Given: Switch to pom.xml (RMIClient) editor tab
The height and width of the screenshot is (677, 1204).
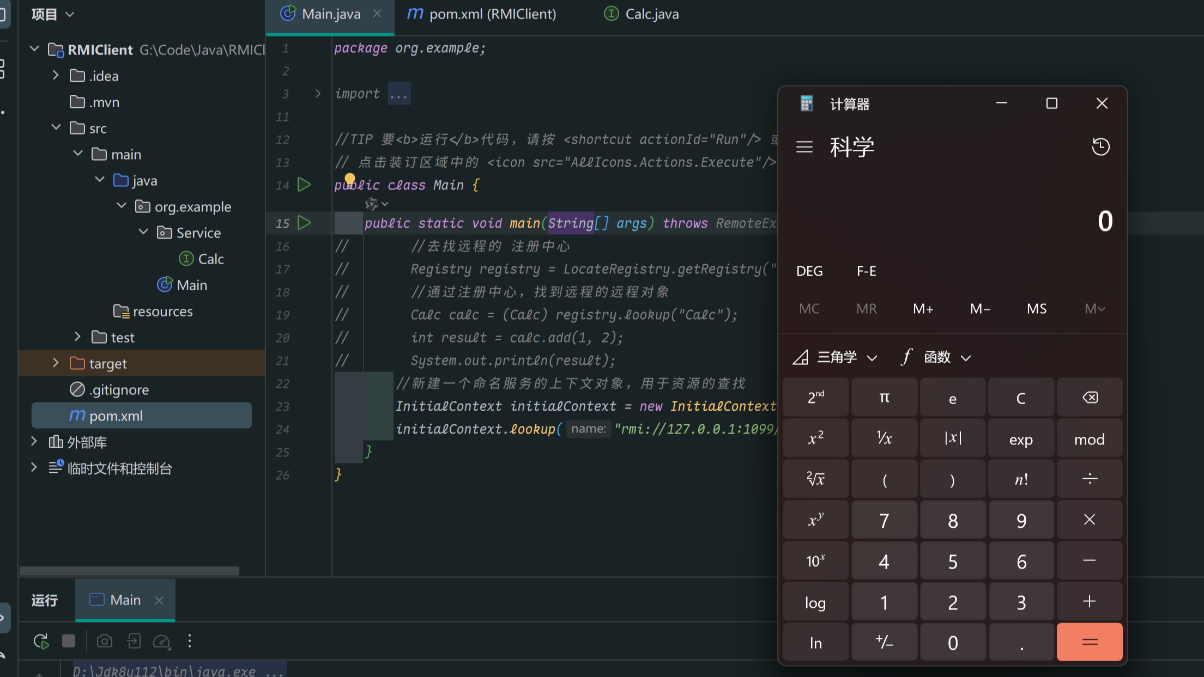Looking at the screenshot, I should [481, 14].
